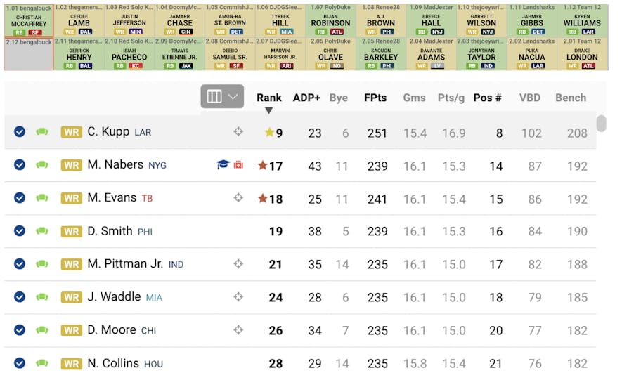Click the sort arrow under Rank
Image resolution: width=622 pixels, height=380 pixels.
tap(269, 110)
